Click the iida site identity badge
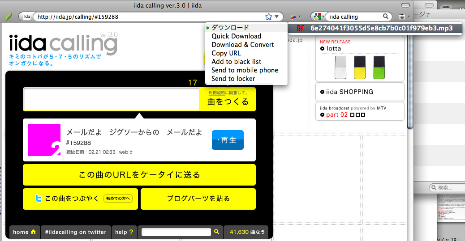 (27, 17)
